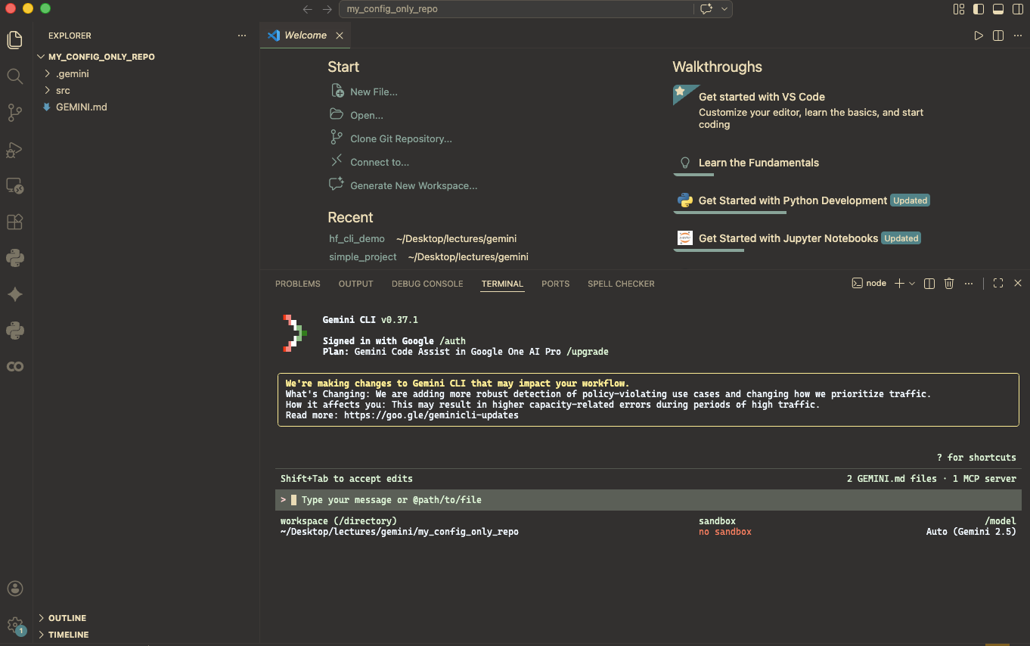Click the Open... link

tap(357, 115)
